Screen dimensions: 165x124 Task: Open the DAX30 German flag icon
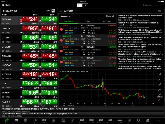click(120, 121)
